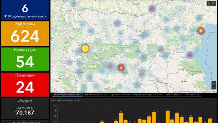Open the Докладвани симптоми tab

[121, 95]
